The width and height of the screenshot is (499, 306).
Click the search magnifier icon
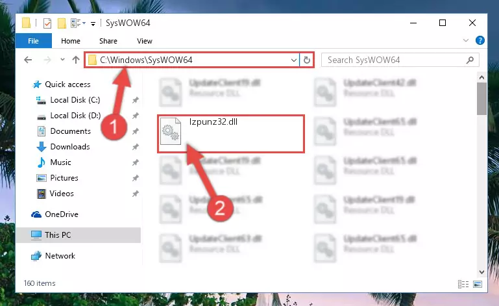pyautogui.click(x=470, y=60)
